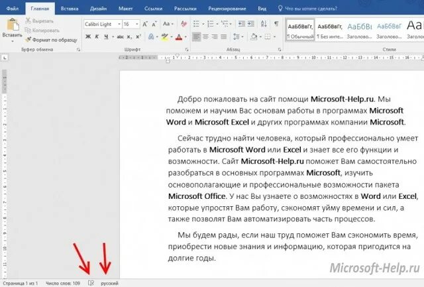Open the proofing check icon in the status bar

coord(91,283)
